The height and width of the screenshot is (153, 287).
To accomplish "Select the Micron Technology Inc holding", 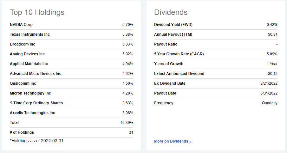I will pos(30,93).
